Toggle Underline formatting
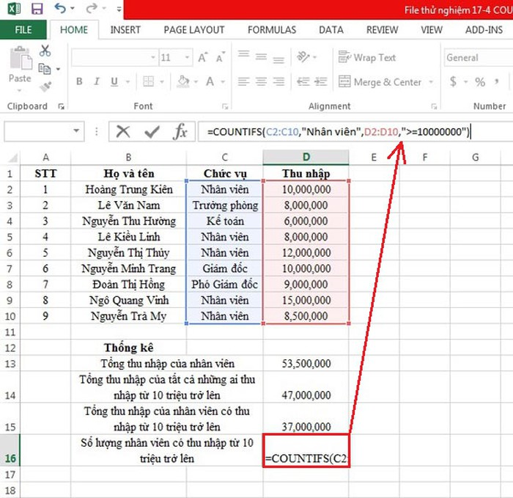This screenshot has height=498, width=513. click(114, 81)
